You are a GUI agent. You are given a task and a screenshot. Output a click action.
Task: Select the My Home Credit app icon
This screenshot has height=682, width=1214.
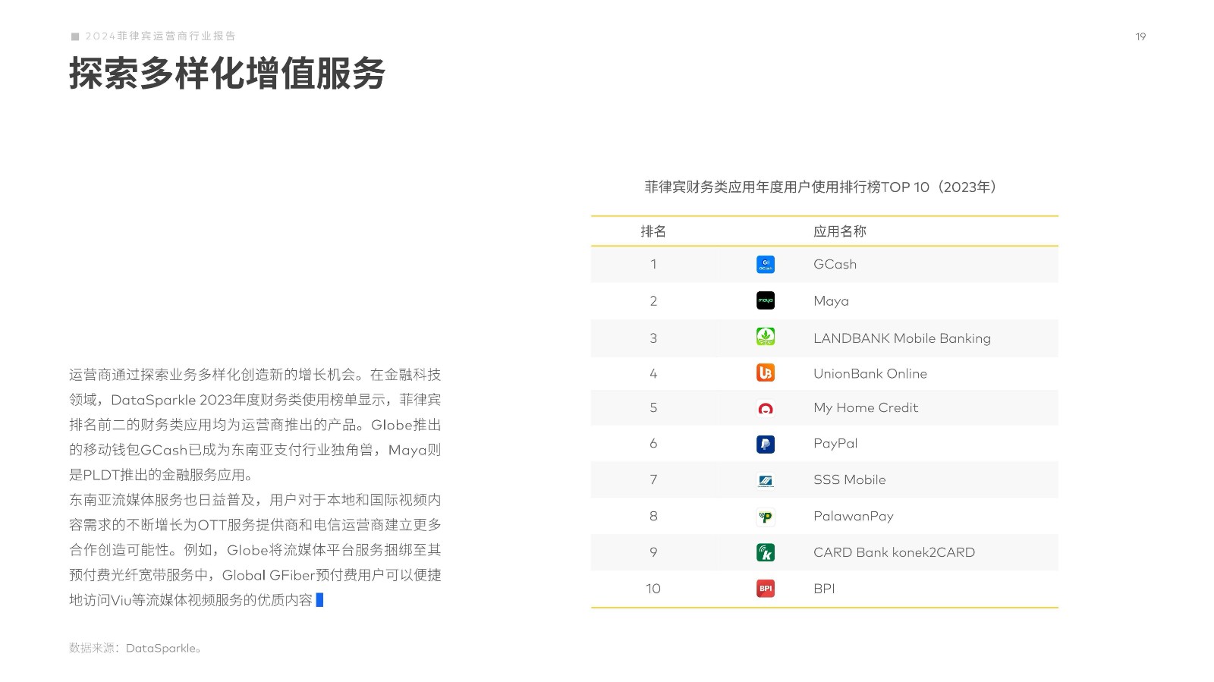766,408
